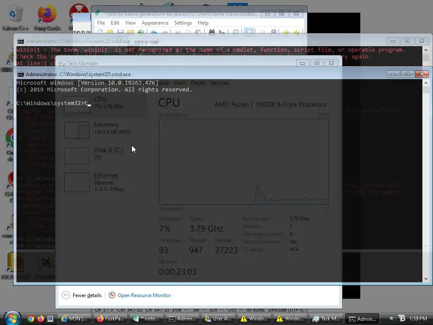Open the Appearance menu

click(x=155, y=23)
